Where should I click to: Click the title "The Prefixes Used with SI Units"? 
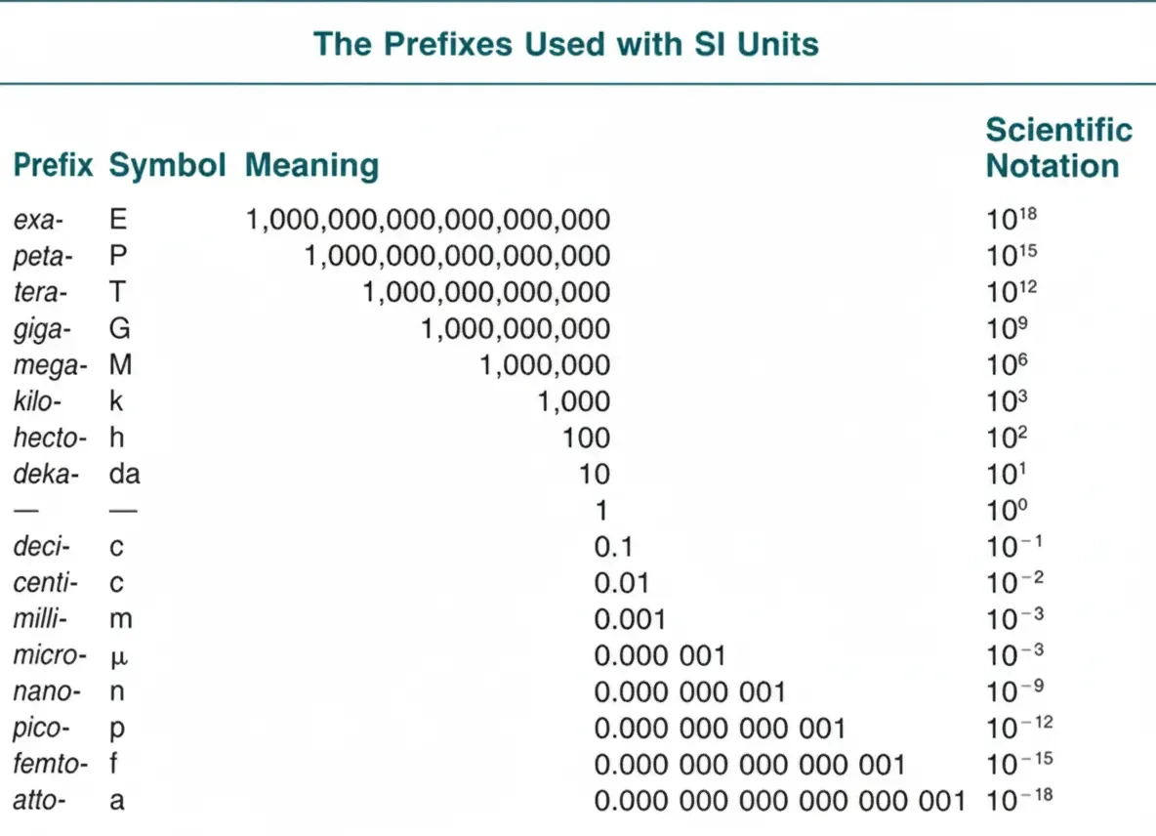(x=566, y=44)
